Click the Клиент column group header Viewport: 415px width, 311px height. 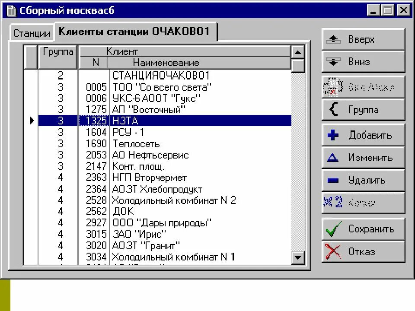185,51
